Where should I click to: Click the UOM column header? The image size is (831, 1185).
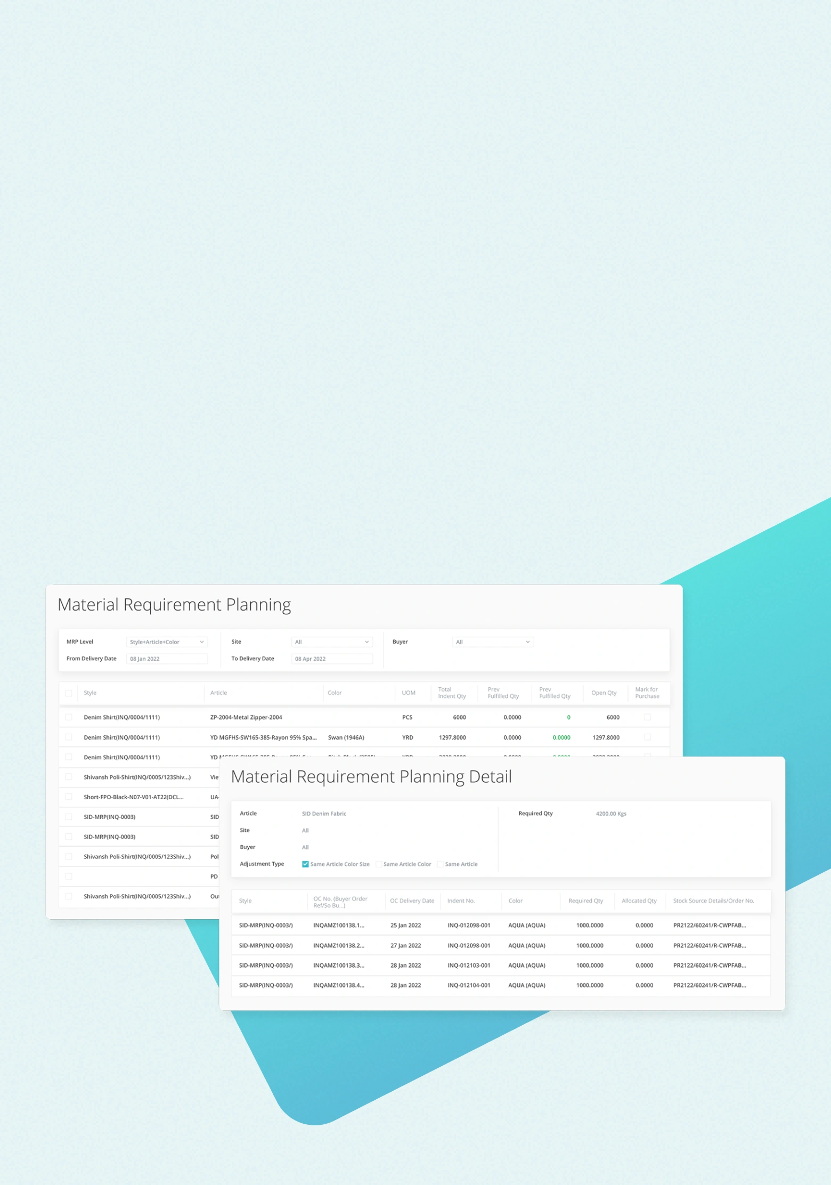coord(408,693)
